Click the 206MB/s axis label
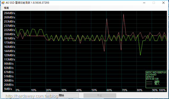169x99 pixels. [10, 34]
